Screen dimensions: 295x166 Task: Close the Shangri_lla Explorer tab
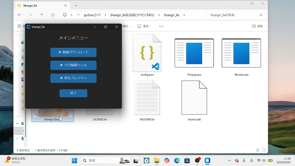(65, 6)
